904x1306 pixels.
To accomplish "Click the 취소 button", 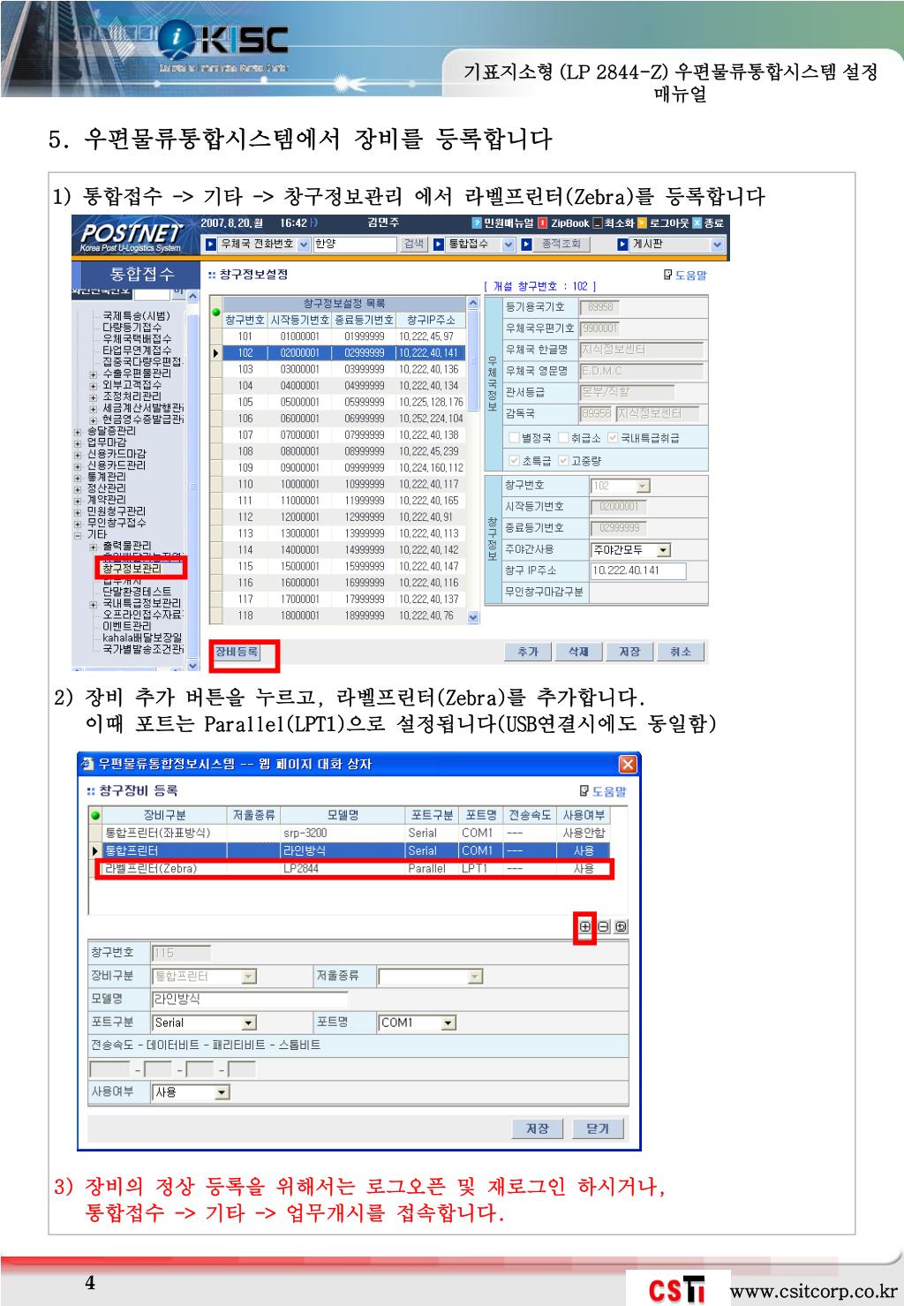I will click(x=681, y=652).
